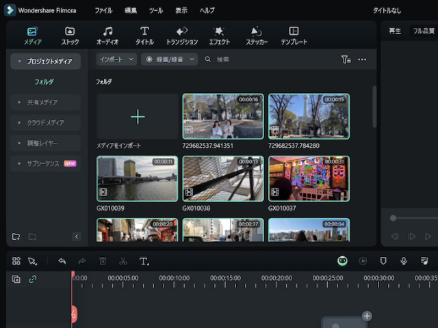Open the ファイル menu

coord(103,10)
